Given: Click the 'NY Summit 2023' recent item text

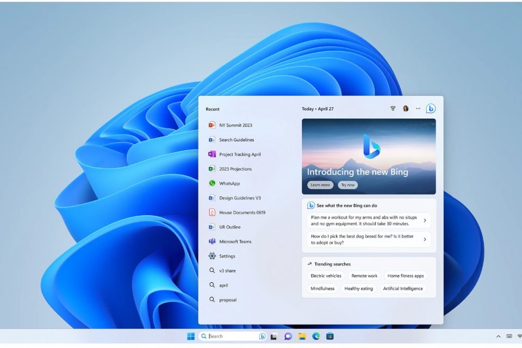Looking at the screenshot, I should click(235, 125).
